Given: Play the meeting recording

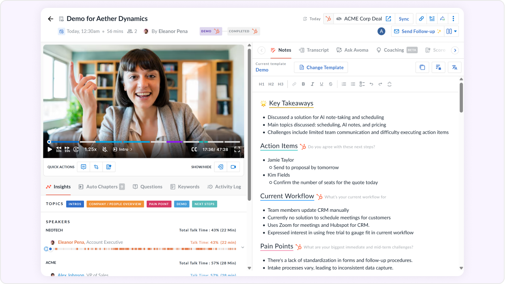Looking at the screenshot, I should [50, 149].
